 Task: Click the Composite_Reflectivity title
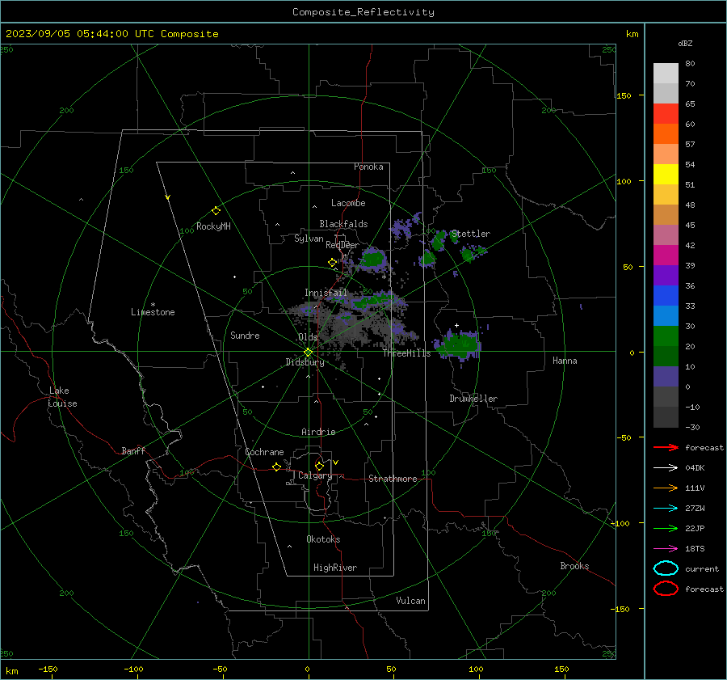(363, 12)
